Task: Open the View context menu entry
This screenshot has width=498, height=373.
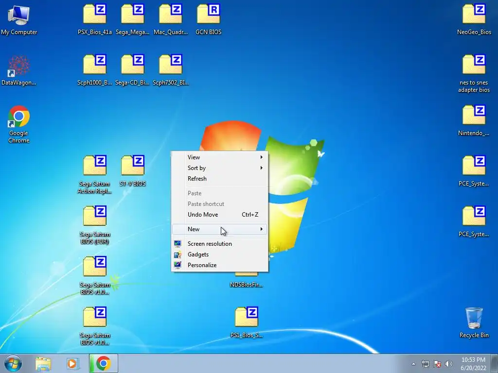Action: pyautogui.click(x=219, y=157)
